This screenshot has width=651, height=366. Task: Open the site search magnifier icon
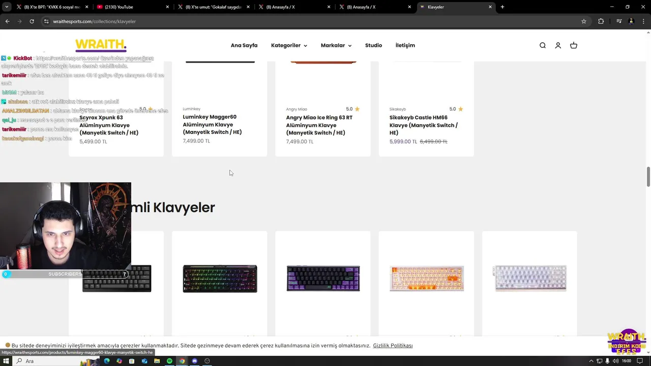[x=543, y=45]
